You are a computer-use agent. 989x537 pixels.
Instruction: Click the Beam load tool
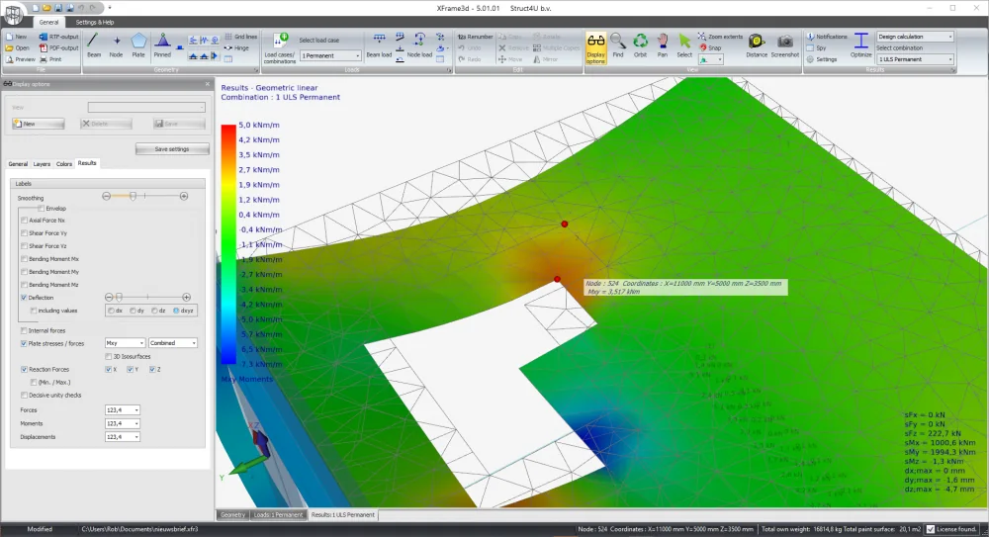point(379,45)
